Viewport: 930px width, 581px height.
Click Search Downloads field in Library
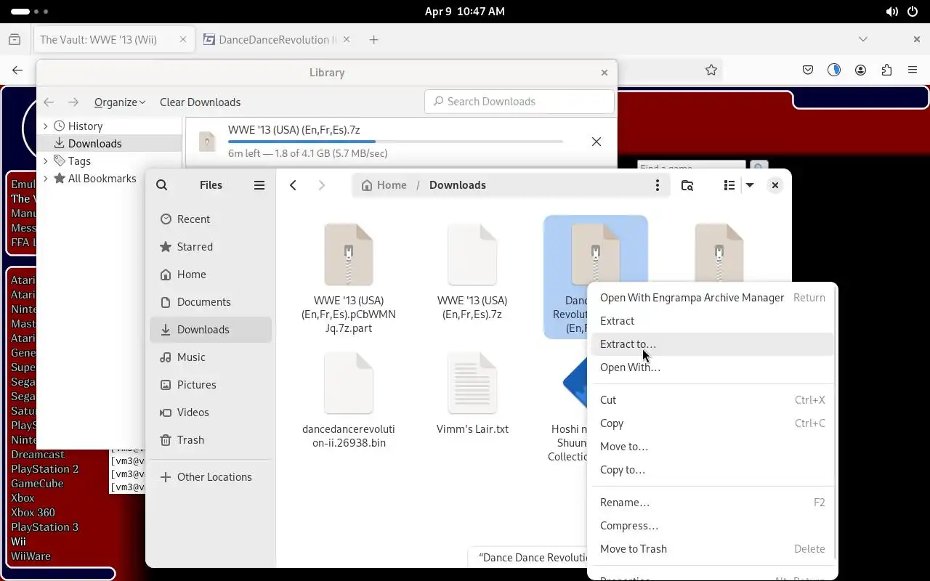pos(519,102)
